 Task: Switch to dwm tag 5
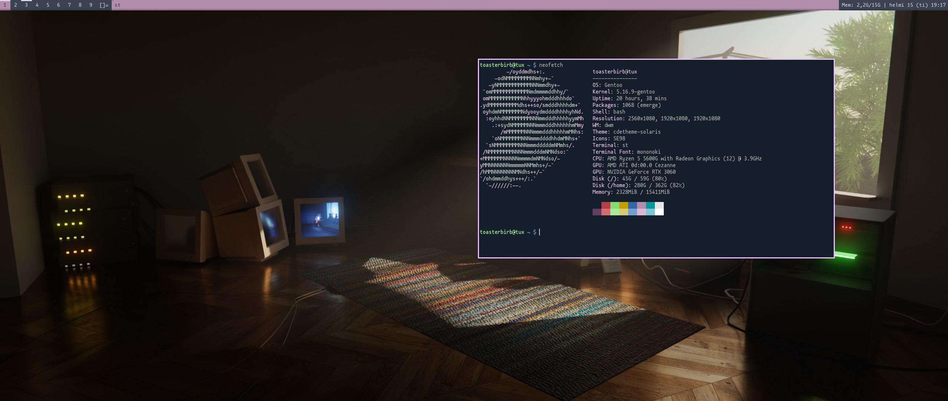[x=48, y=5]
